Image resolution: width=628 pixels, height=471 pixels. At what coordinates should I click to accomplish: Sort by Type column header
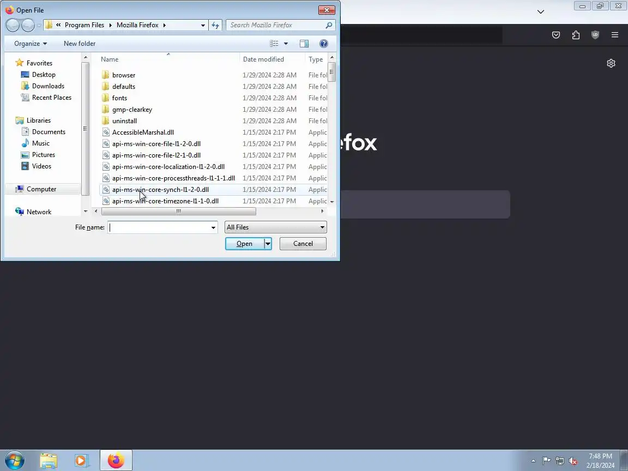317,59
